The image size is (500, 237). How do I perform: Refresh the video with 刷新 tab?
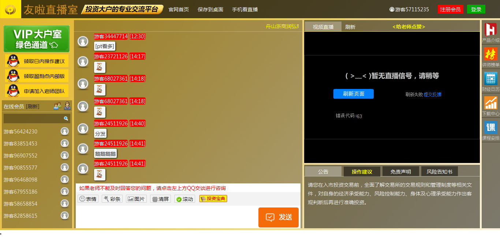tap(350, 26)
